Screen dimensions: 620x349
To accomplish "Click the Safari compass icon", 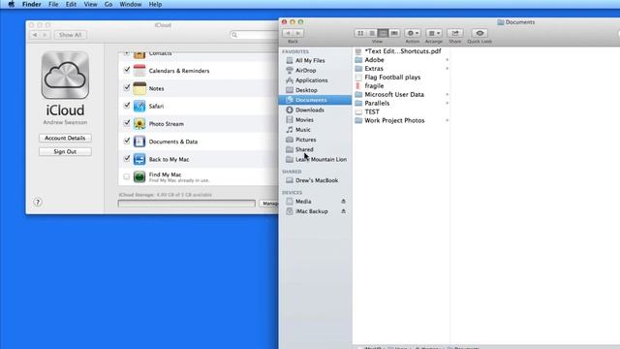I will pos(139,106).
